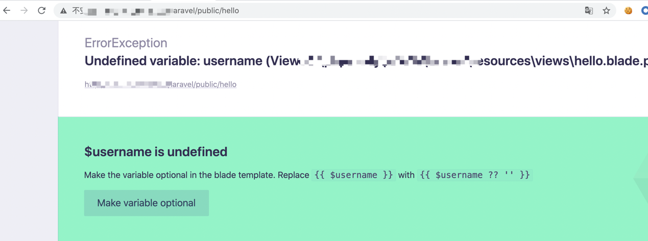Click the Undefined variable: username message
The height and width of the screenshot is (241, 648).
pos(173,61)
